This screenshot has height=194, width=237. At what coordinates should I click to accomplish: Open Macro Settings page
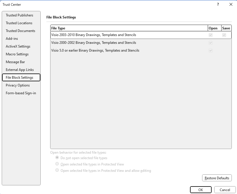(21, 54)
